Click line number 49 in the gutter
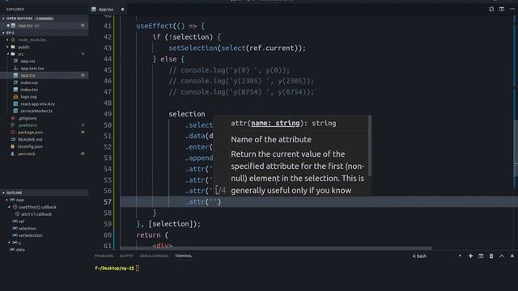 [108, 114]
